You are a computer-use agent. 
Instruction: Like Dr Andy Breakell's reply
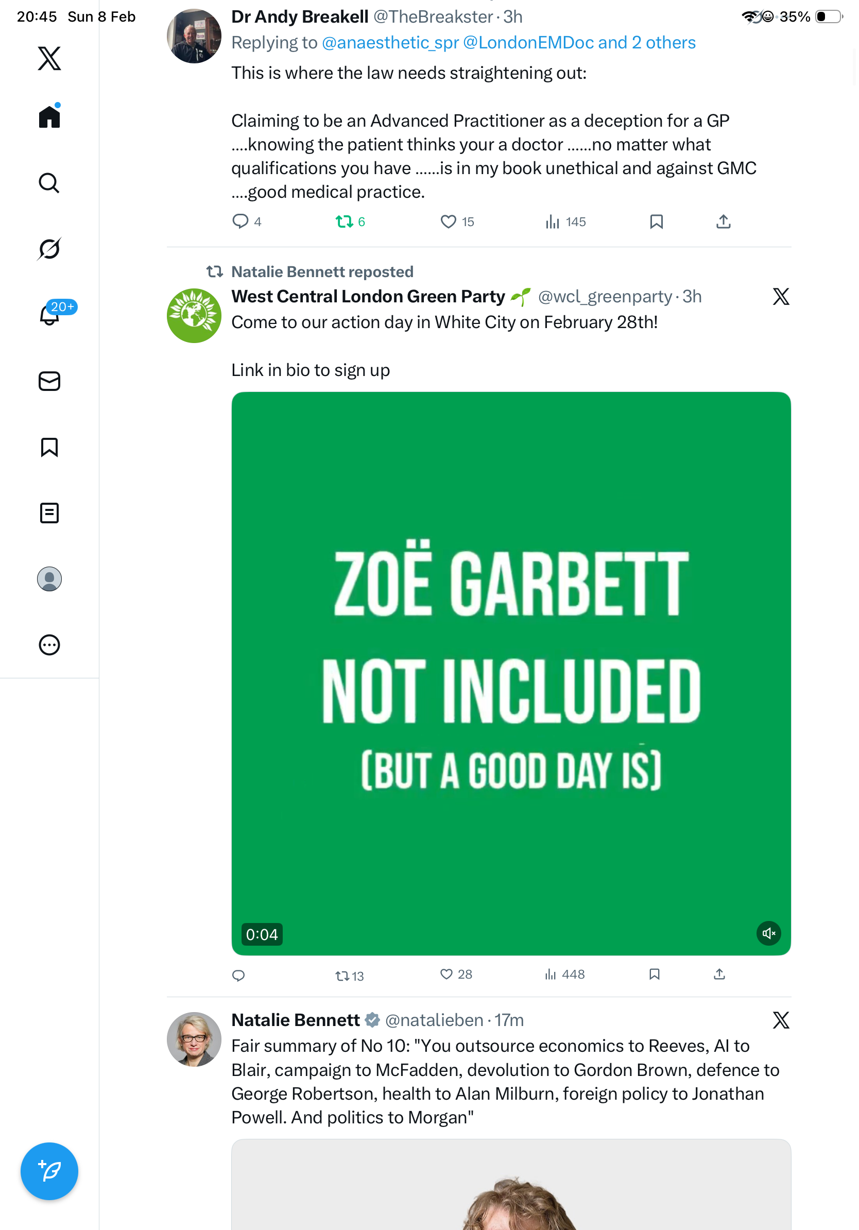(448, 222)
